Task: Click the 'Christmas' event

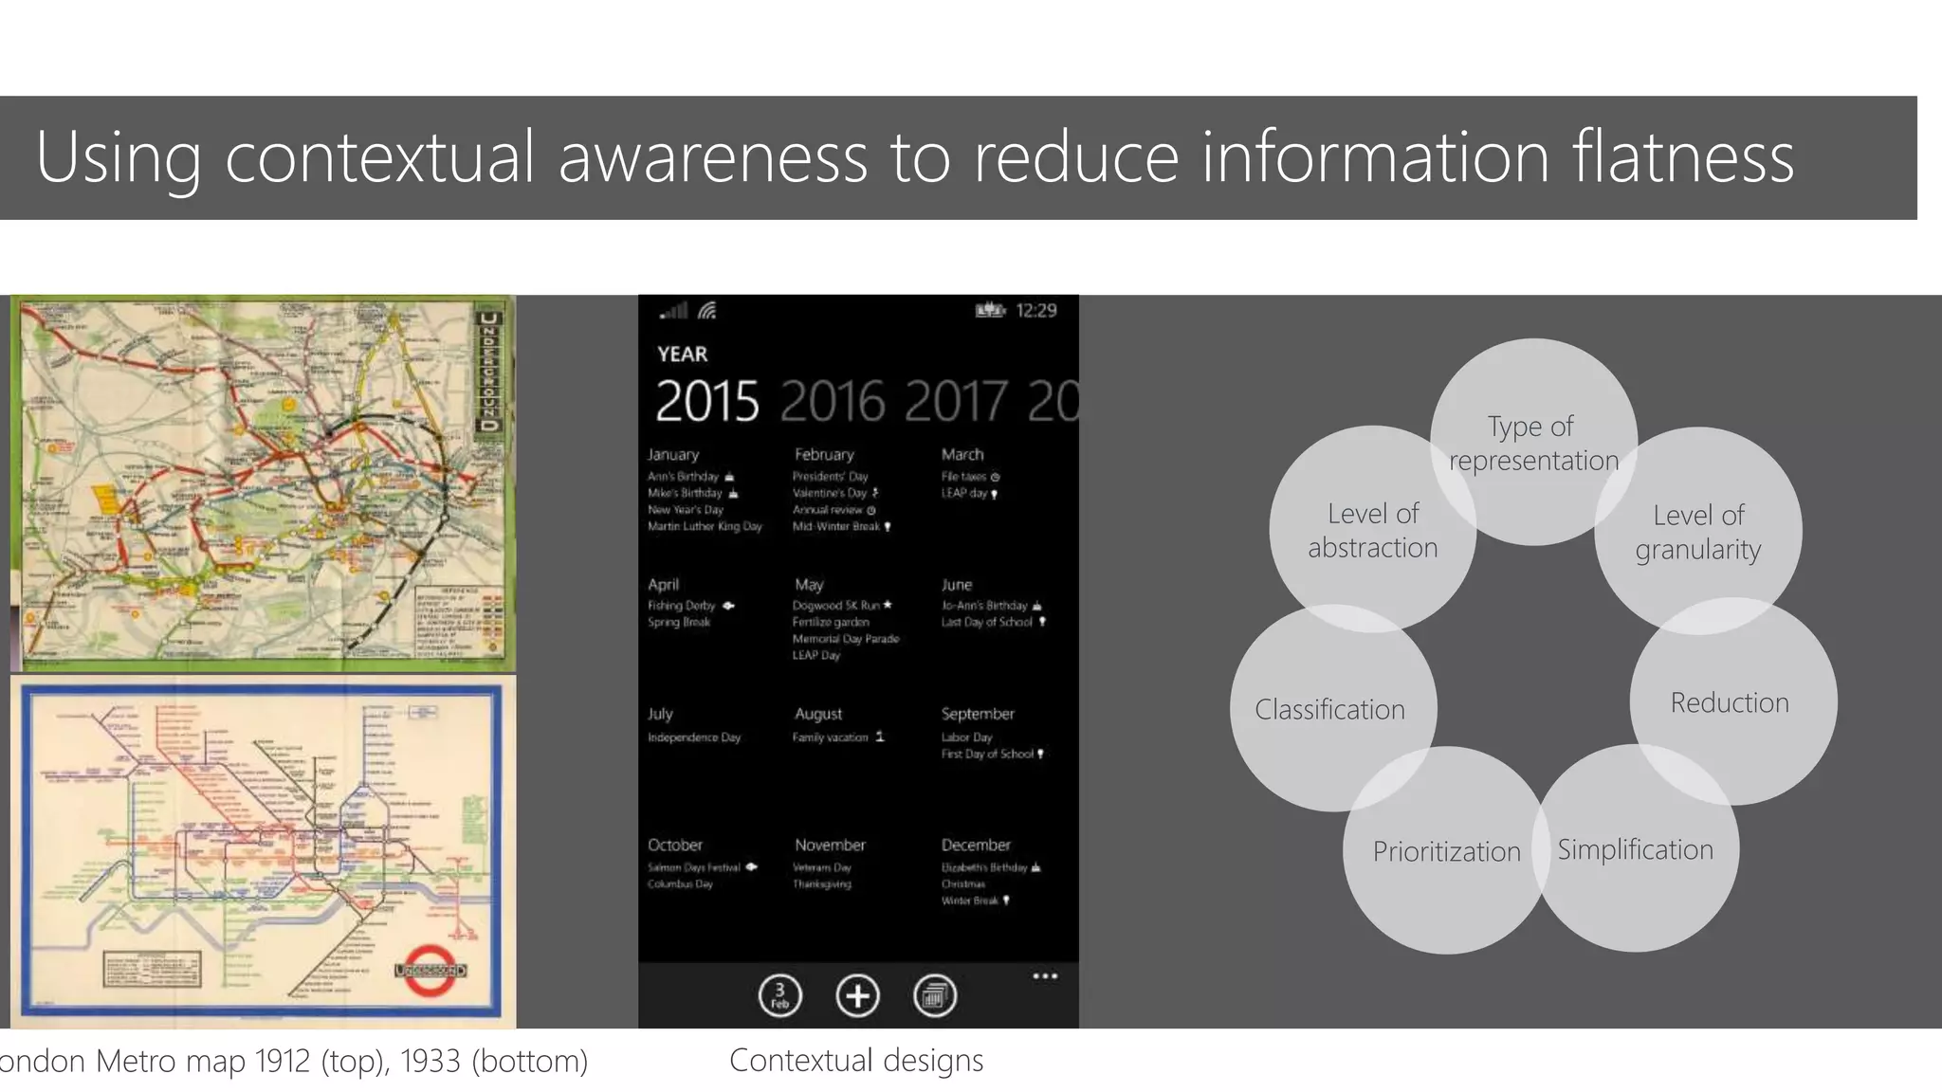Action: pyautogui.click(x=963, y=884)
